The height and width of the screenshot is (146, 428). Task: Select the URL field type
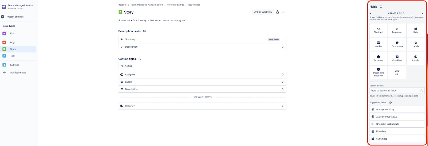click(x=397, y=72)
